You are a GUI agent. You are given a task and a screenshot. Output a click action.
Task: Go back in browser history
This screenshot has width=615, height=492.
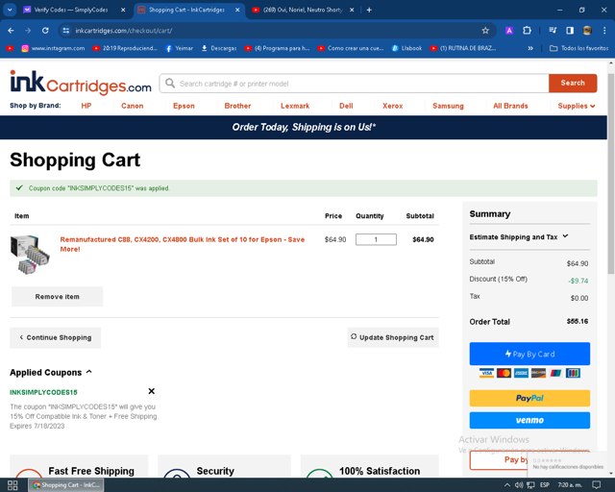click(x=11, y=31)
